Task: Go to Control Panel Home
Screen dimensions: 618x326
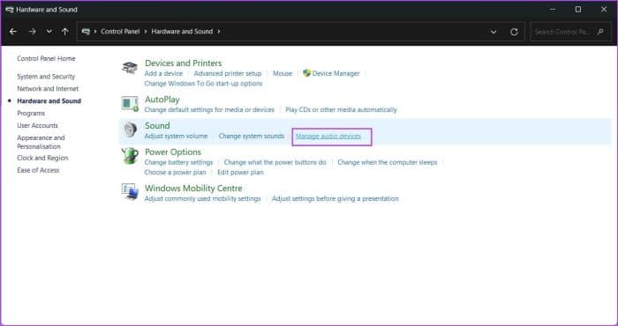Action: click(x=46, y=59)
